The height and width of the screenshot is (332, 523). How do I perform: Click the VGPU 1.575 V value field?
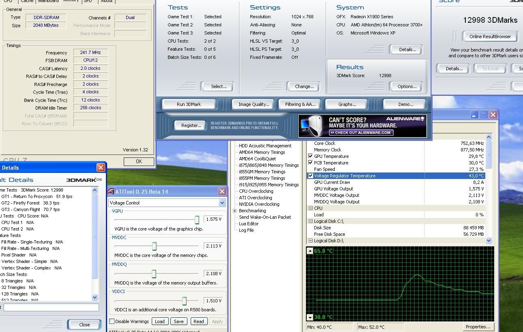213,219
